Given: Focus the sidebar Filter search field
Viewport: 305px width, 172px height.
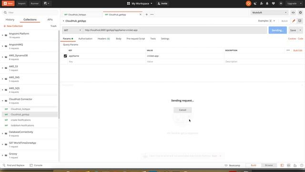Looking at the screenshot, I should click(x=30, y=12).
